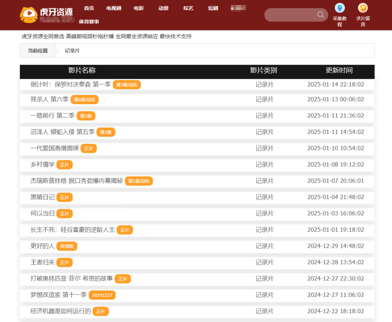Click the 虎牙资源 logo icon
Image resolution: width=392 pixels, height=322 pixels.
point(29,15)
